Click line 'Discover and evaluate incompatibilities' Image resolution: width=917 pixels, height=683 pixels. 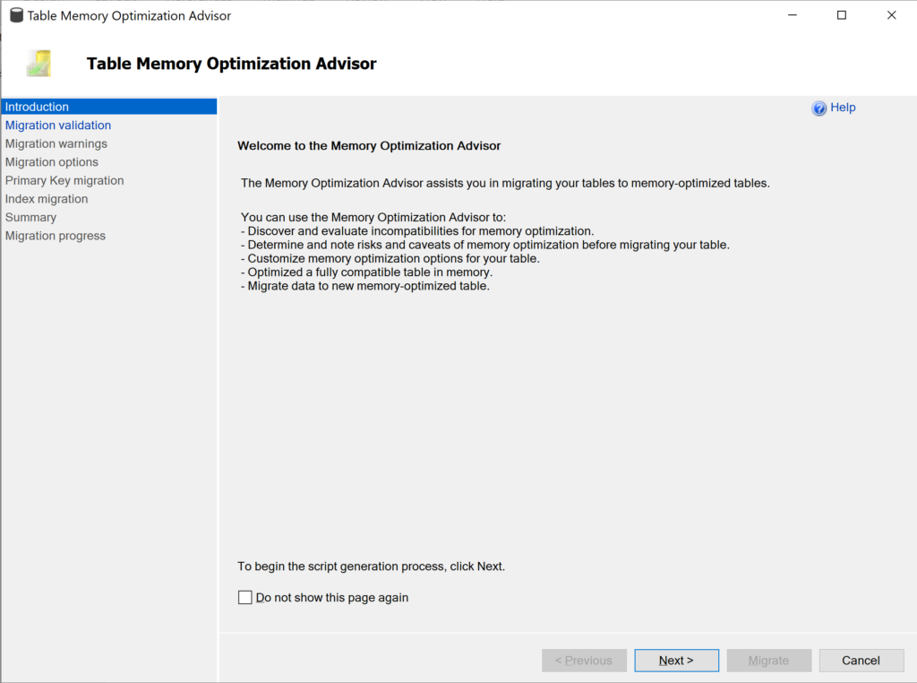pos(417,231)
